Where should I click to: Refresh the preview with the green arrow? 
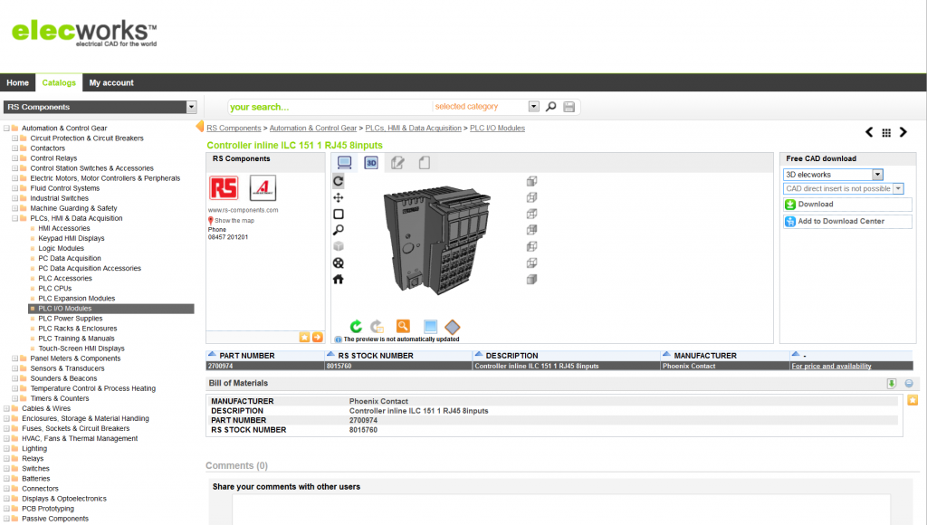356,327
